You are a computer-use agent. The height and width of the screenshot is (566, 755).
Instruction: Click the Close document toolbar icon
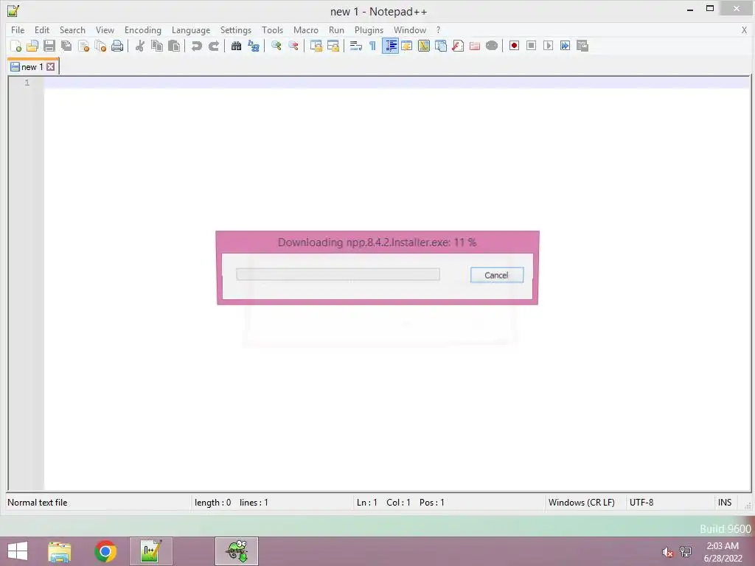point(83,46)
